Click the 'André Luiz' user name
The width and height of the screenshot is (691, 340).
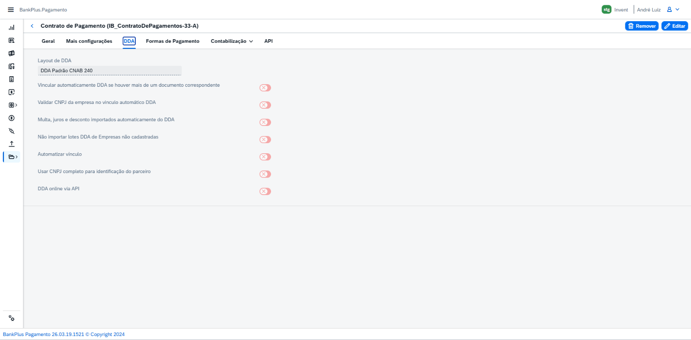pyautogui.click(x=649, y=10)
